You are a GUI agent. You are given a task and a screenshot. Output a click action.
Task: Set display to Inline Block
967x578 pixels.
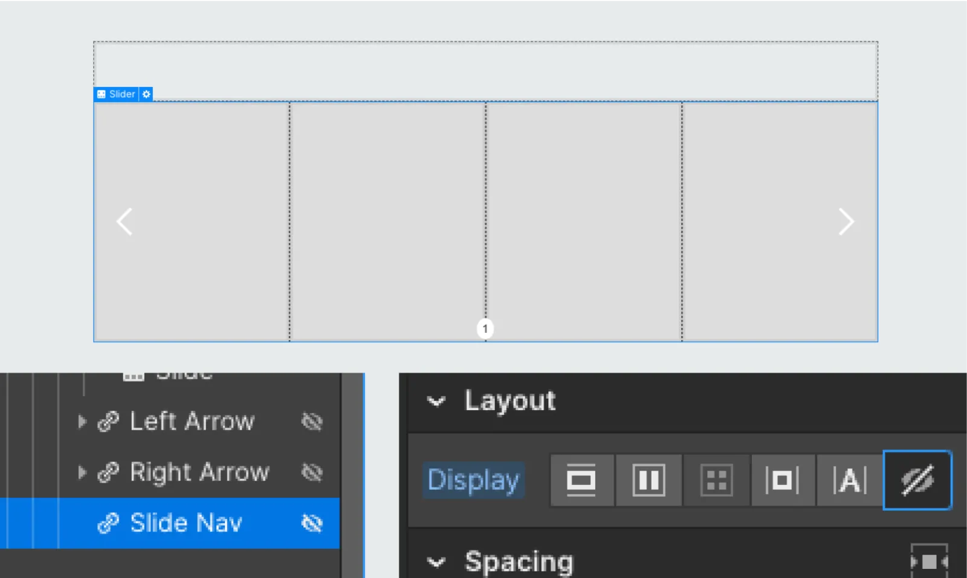[781, 480]
